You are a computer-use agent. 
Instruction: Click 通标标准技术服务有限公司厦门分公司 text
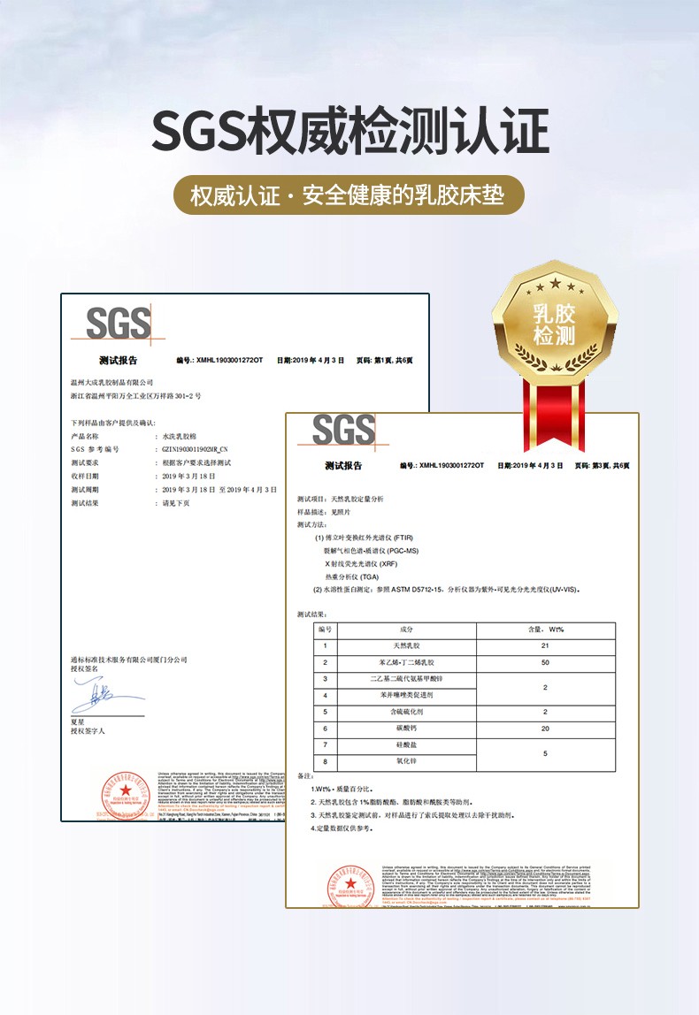click(x=129, y=660)
